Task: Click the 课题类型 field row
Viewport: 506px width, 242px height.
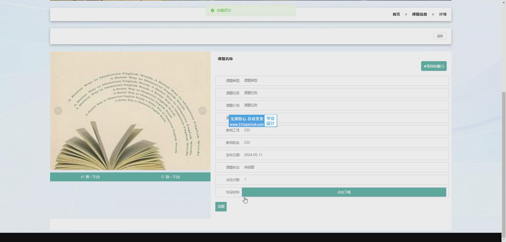Action: [x=332, y=80]
